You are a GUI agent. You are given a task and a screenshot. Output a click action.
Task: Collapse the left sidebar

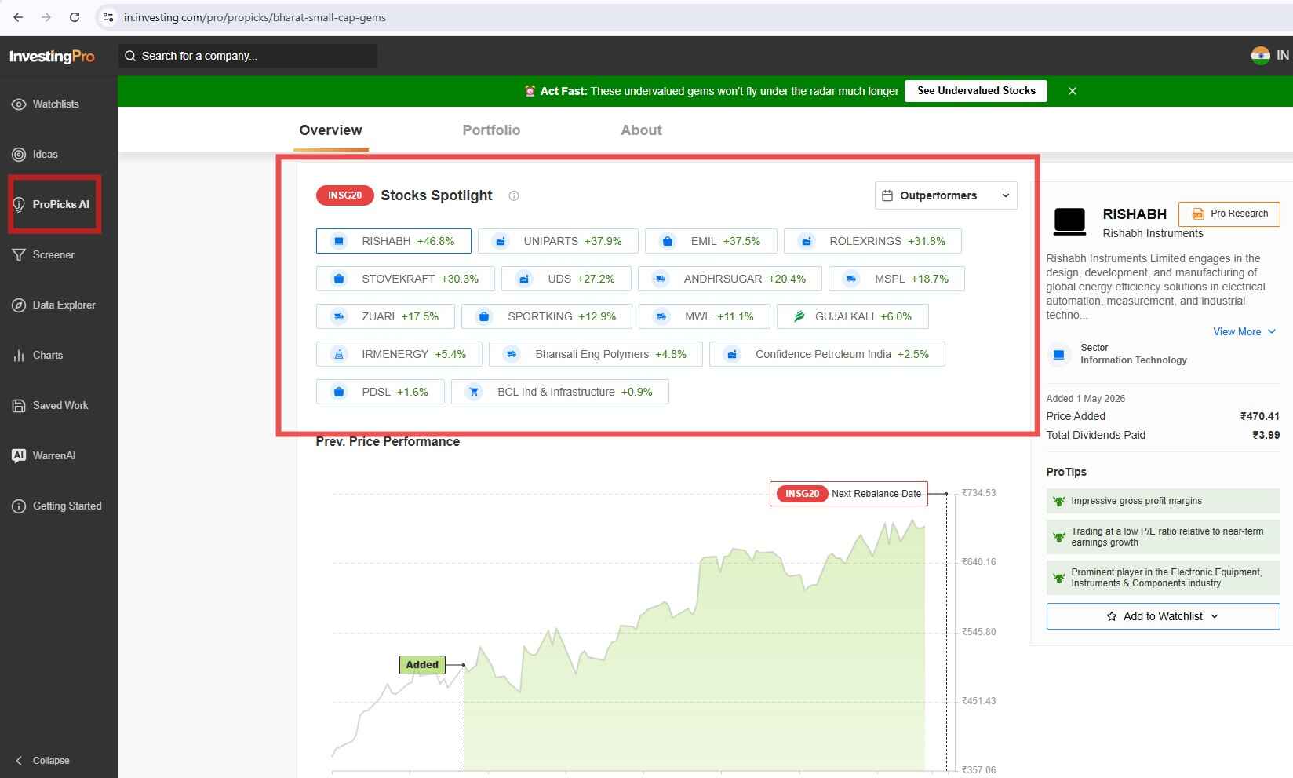tap(43, 760)
